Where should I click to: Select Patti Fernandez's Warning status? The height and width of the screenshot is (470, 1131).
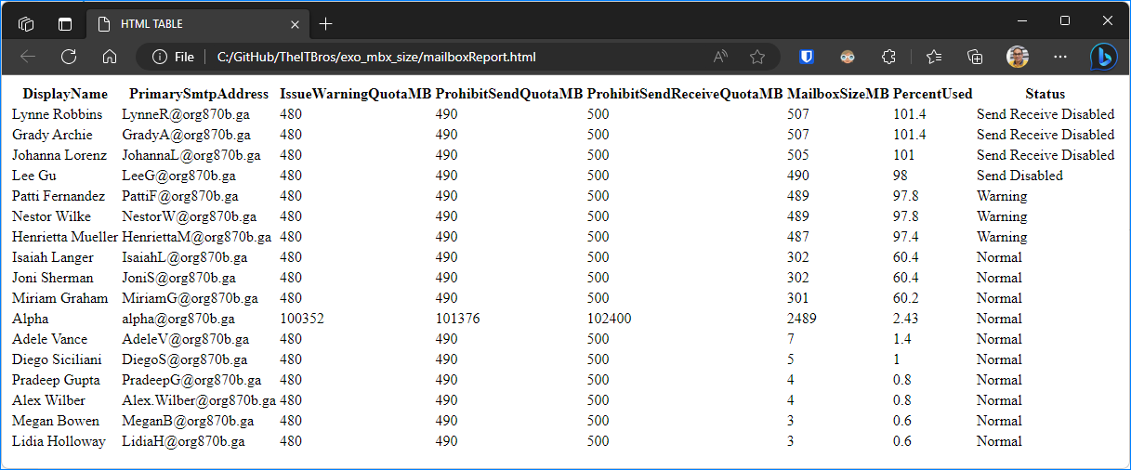tap(1002, 196)
